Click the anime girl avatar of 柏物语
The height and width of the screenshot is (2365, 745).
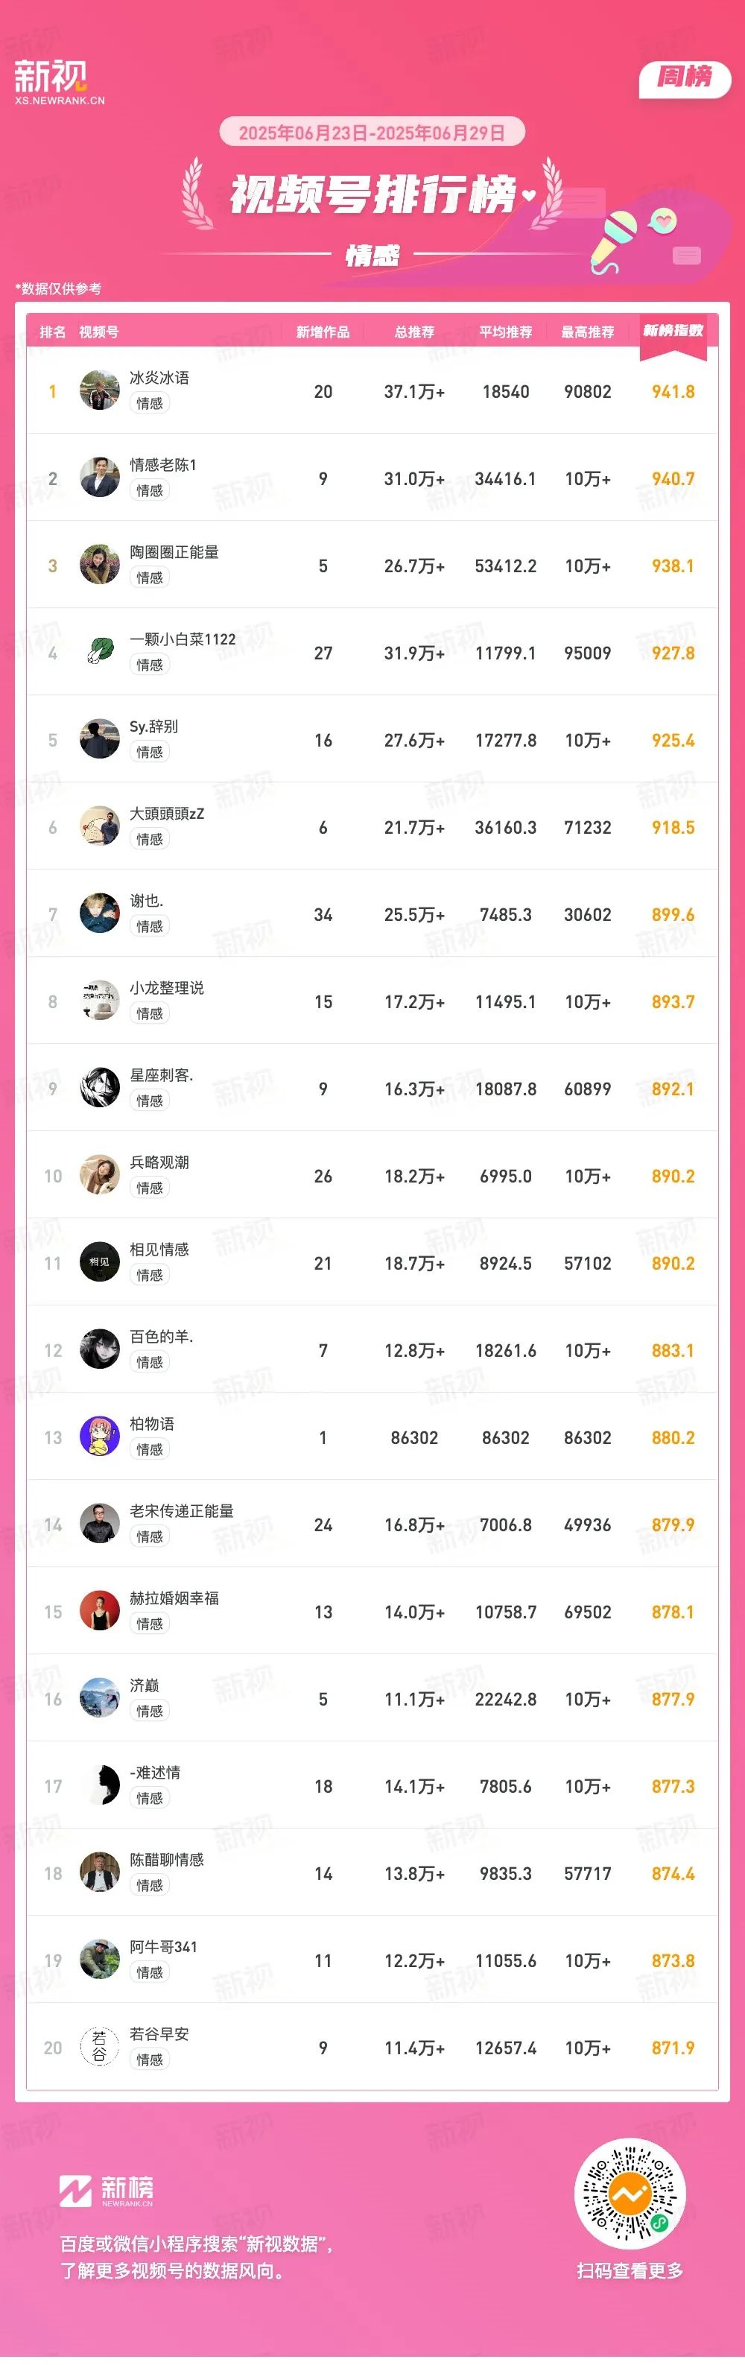click(99, 1437)
